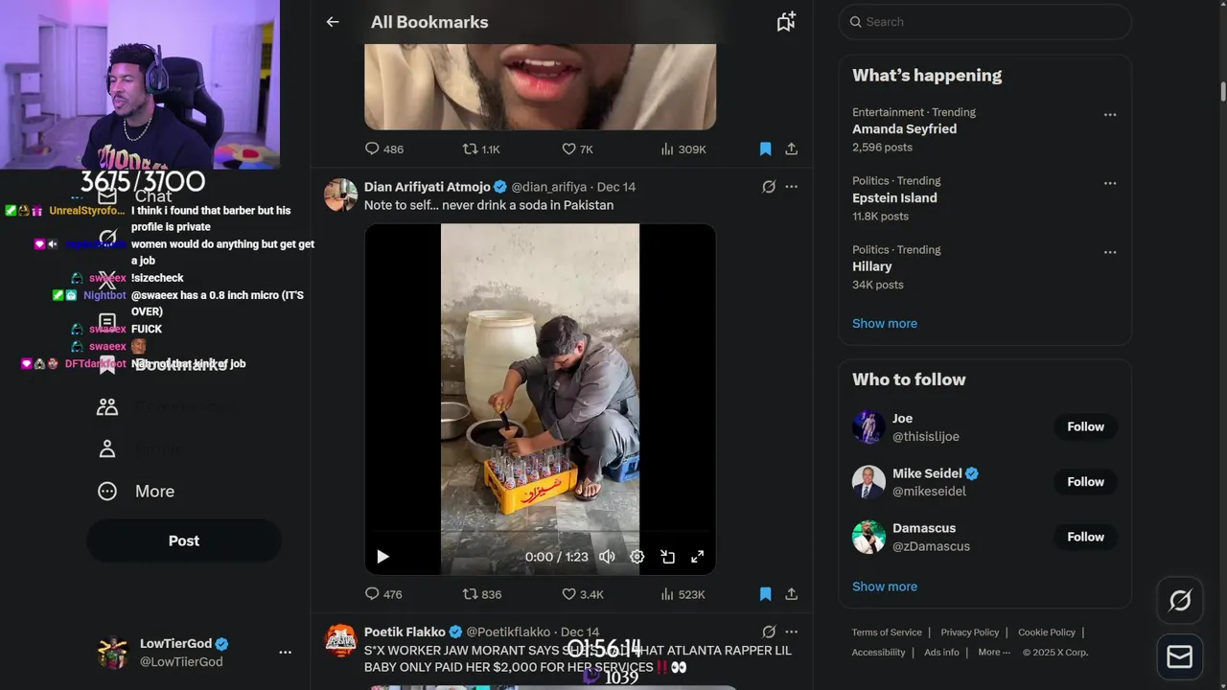Click the Post button
Screen dimensions: 1227x690
click(x=184, y=540)
